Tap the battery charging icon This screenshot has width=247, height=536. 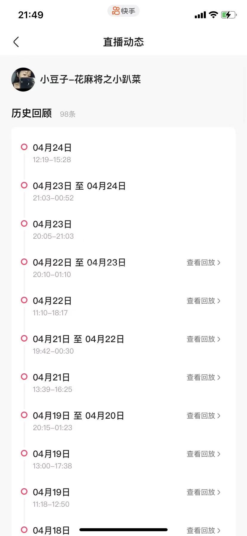click(229, 15)
